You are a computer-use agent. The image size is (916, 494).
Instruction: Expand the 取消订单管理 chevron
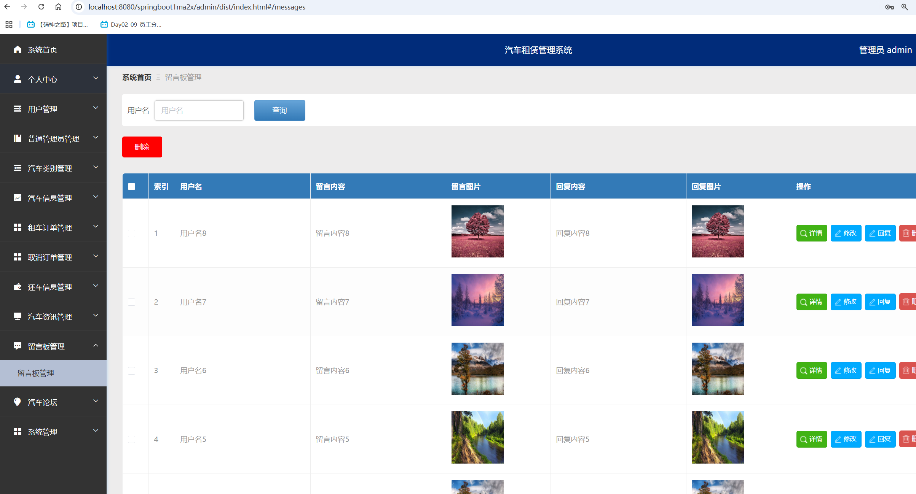coord(96,256)
